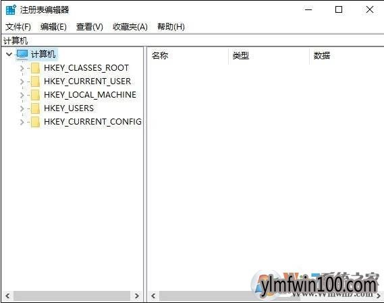Image resolution: width=384 pixels, height=303 pixels.
Task: Click the tree pane right scroll arrow
Action: coord(136,296)
